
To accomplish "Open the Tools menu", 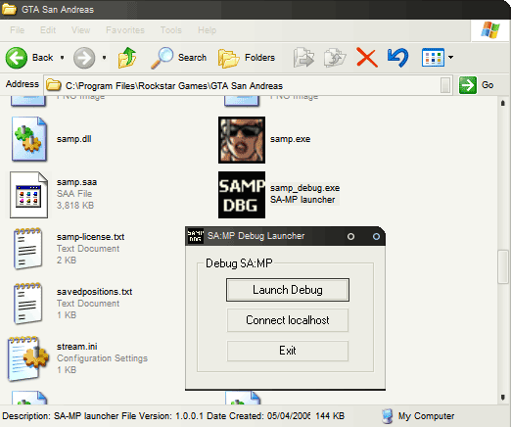I will coord(170,30).
